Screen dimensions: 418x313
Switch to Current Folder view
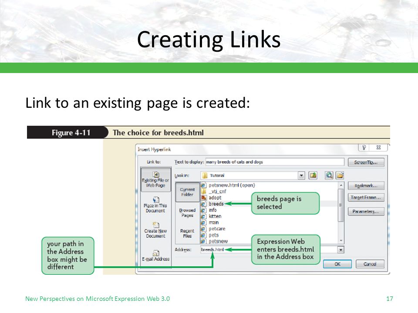click(187, 192)
